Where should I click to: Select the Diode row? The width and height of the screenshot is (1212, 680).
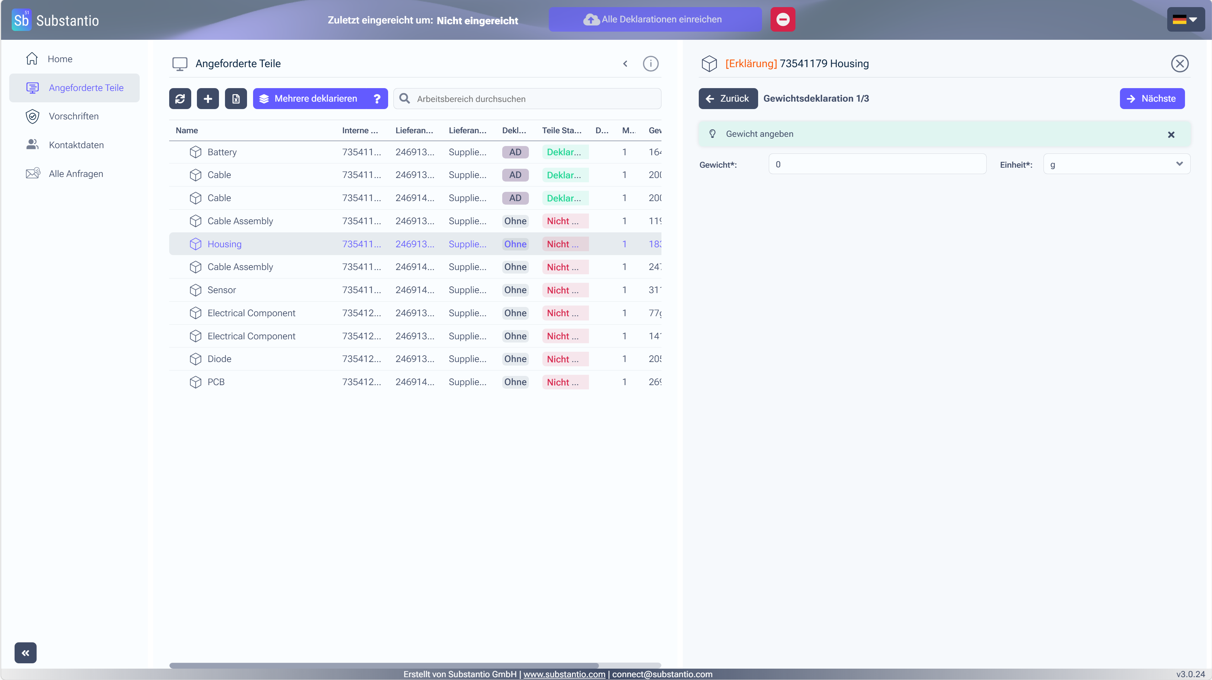coord(415,359)
